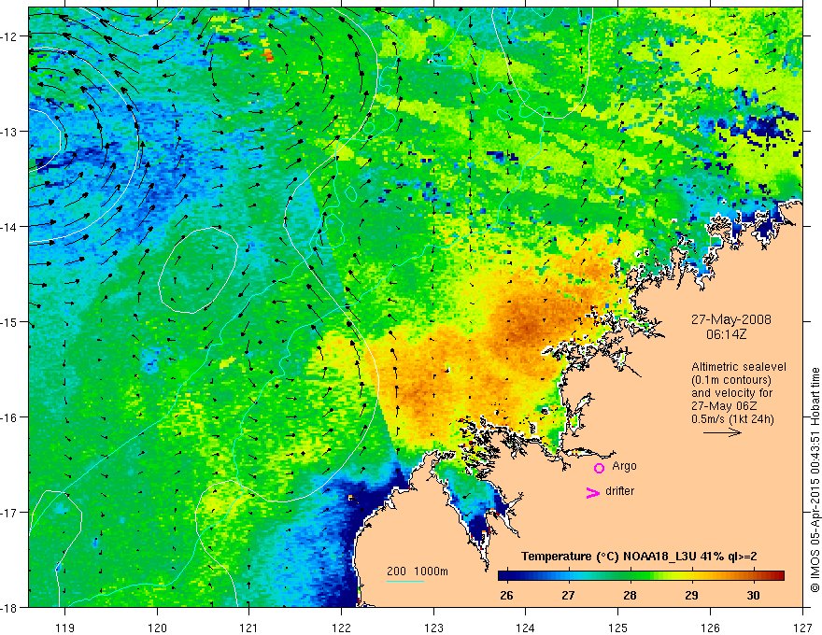Click the color bar value 29
The image size is (822, 635).
coord(691,596)
